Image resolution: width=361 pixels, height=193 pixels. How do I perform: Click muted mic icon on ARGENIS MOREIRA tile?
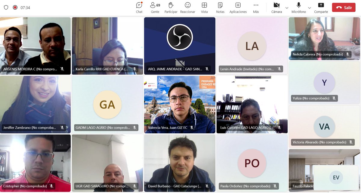tap(62, 69)
